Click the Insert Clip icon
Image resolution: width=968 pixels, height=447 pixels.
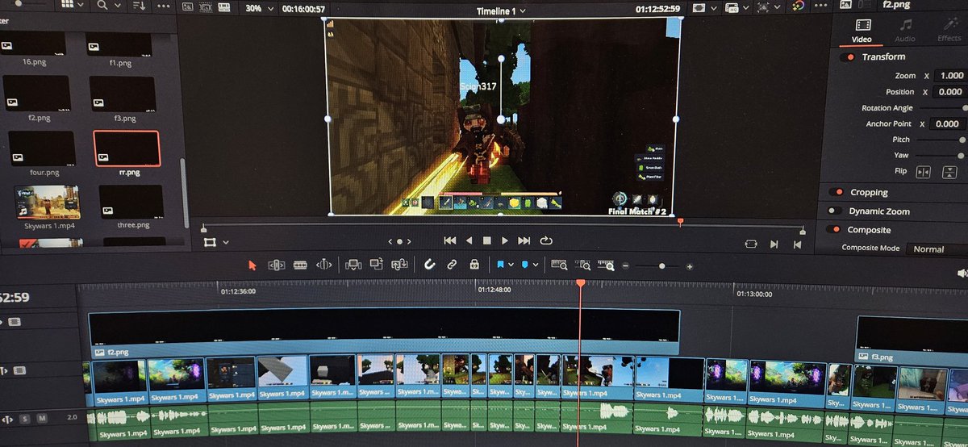pyautogui.click(x=353, y=264)
